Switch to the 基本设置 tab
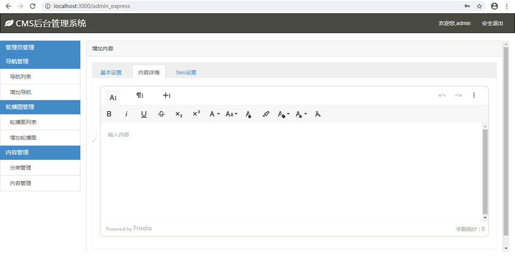This screenshot has height=261, width=515. tap(111, 72)
